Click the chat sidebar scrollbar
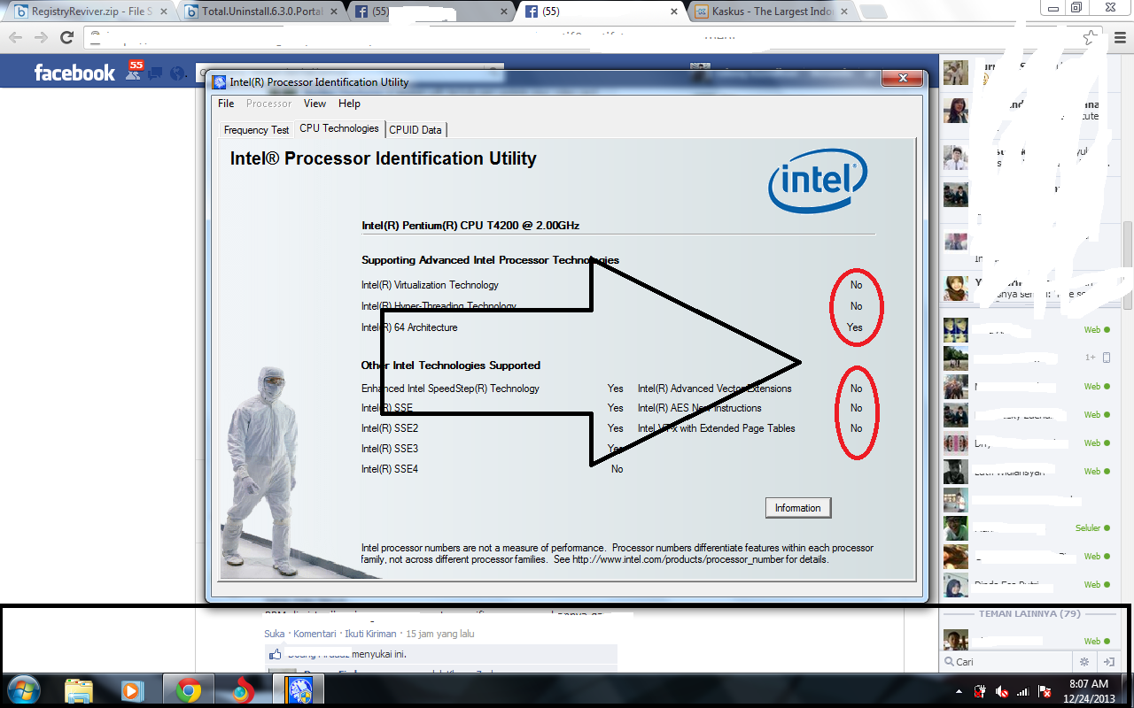The image size is (1134, 708). pyautogui.click(x=1128, y=265)
